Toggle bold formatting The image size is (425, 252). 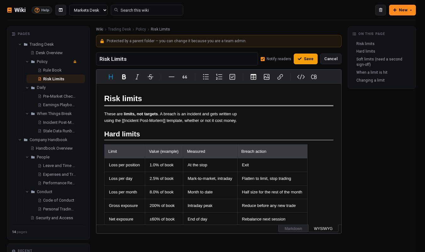tap(124, 77)
